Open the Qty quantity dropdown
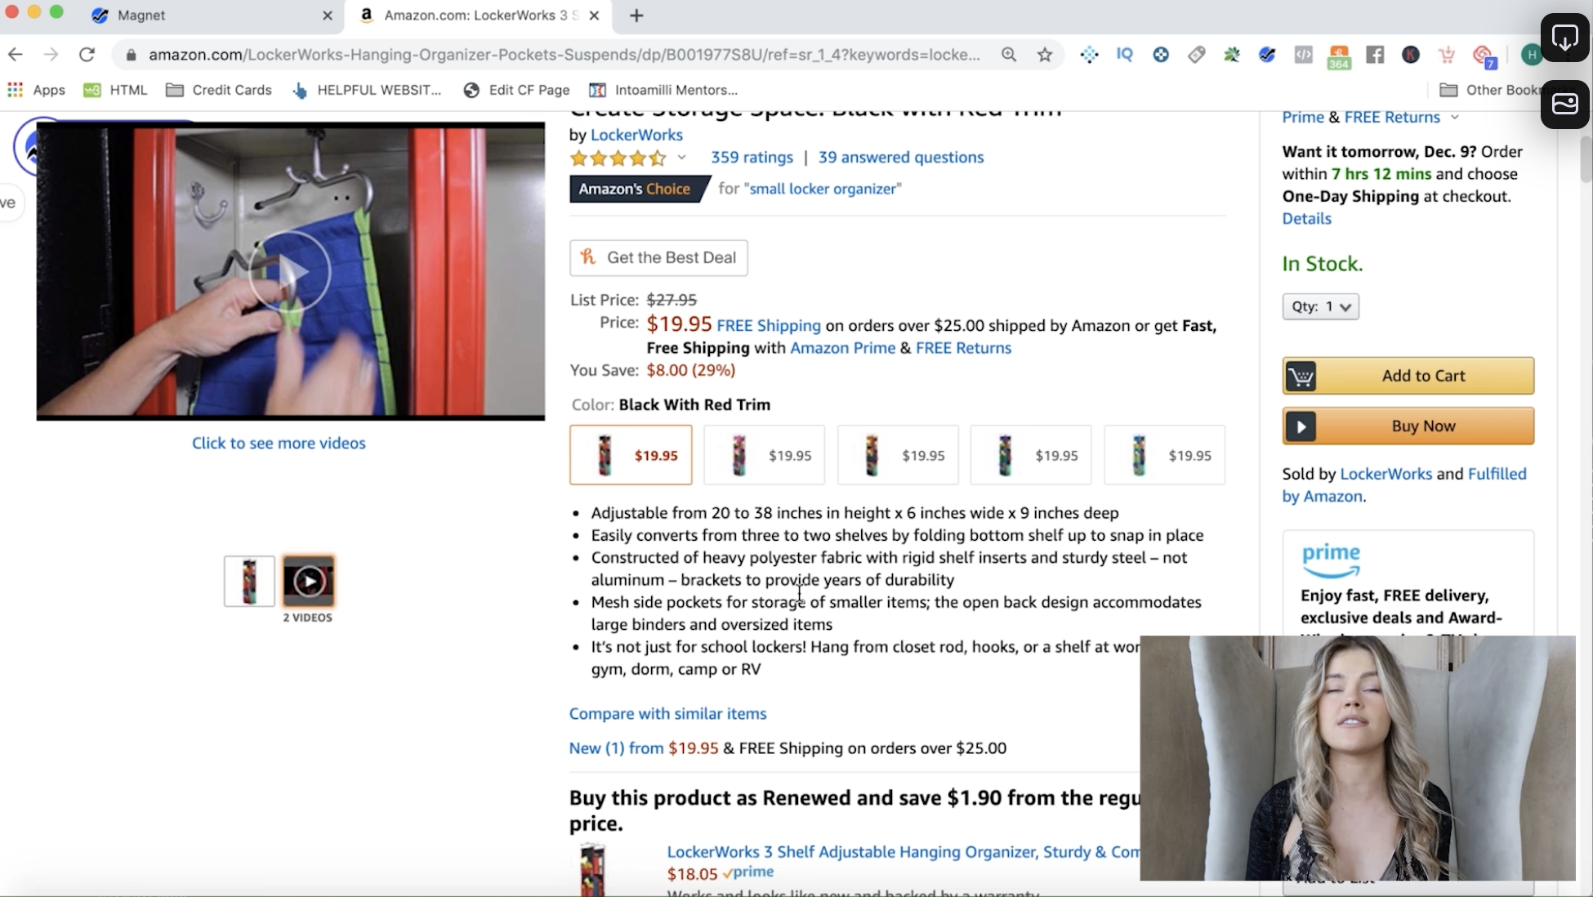1593x897 pixels. tap(1320, 306)
